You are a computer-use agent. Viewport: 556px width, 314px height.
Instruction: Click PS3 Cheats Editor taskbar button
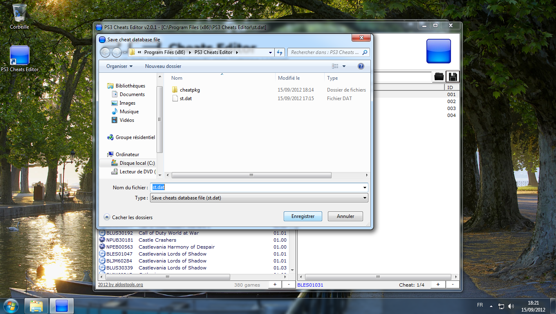(x=62, y=306)
